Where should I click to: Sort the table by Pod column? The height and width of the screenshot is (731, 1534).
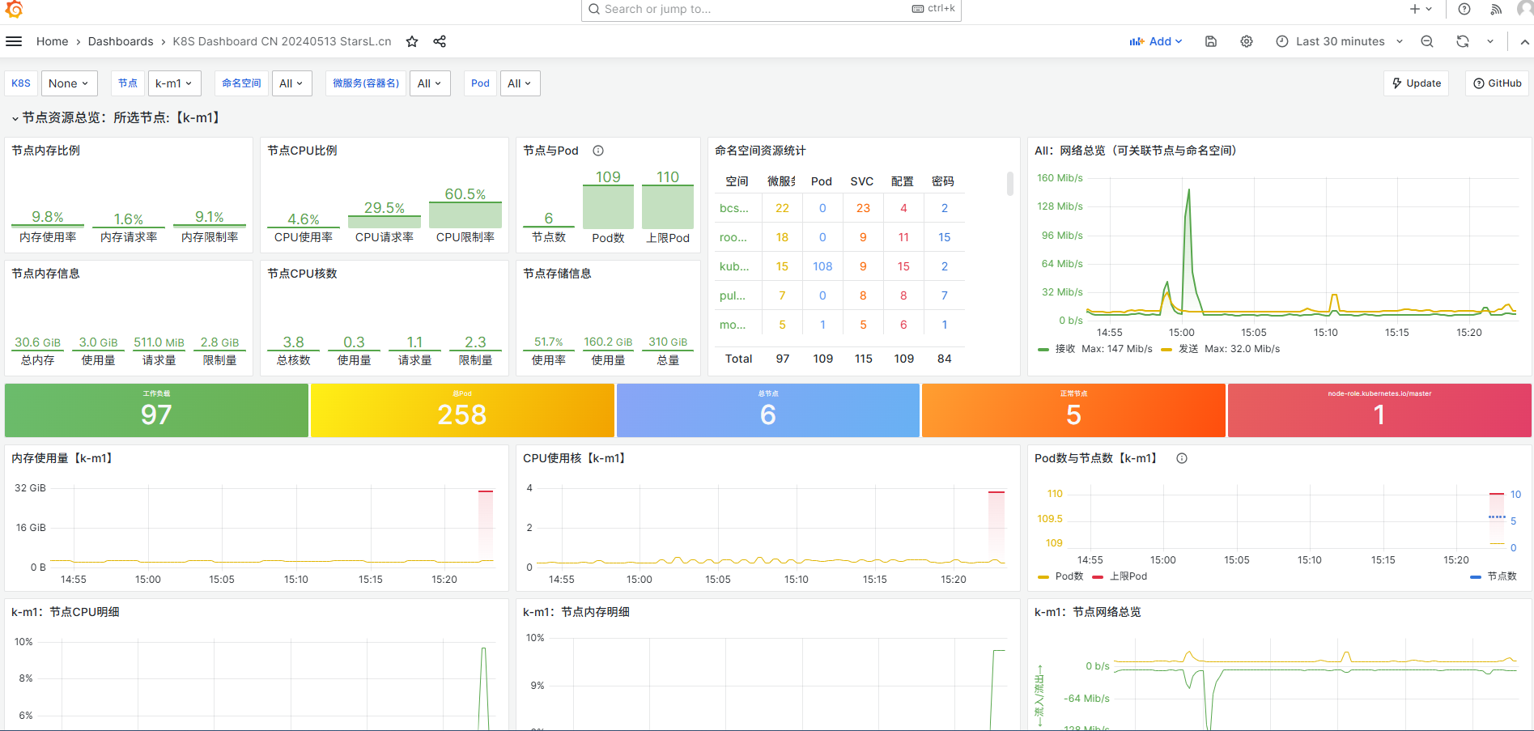[x=822, y=181]
